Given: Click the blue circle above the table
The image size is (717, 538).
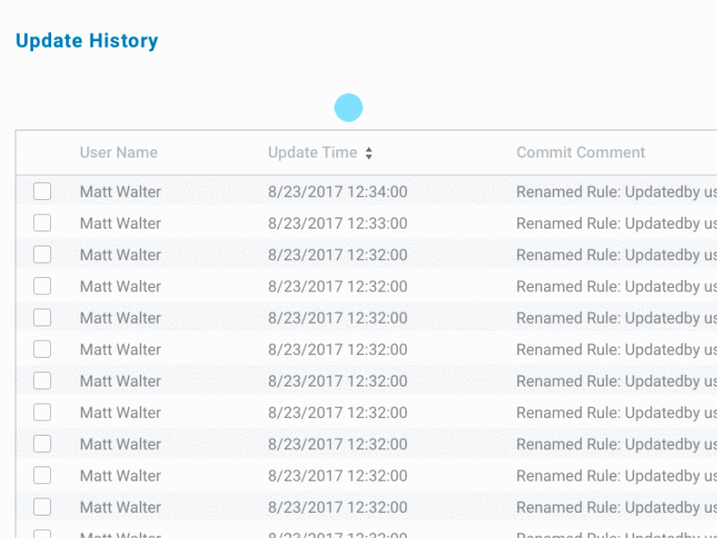Looking at the screenshot, I should 349,108.
